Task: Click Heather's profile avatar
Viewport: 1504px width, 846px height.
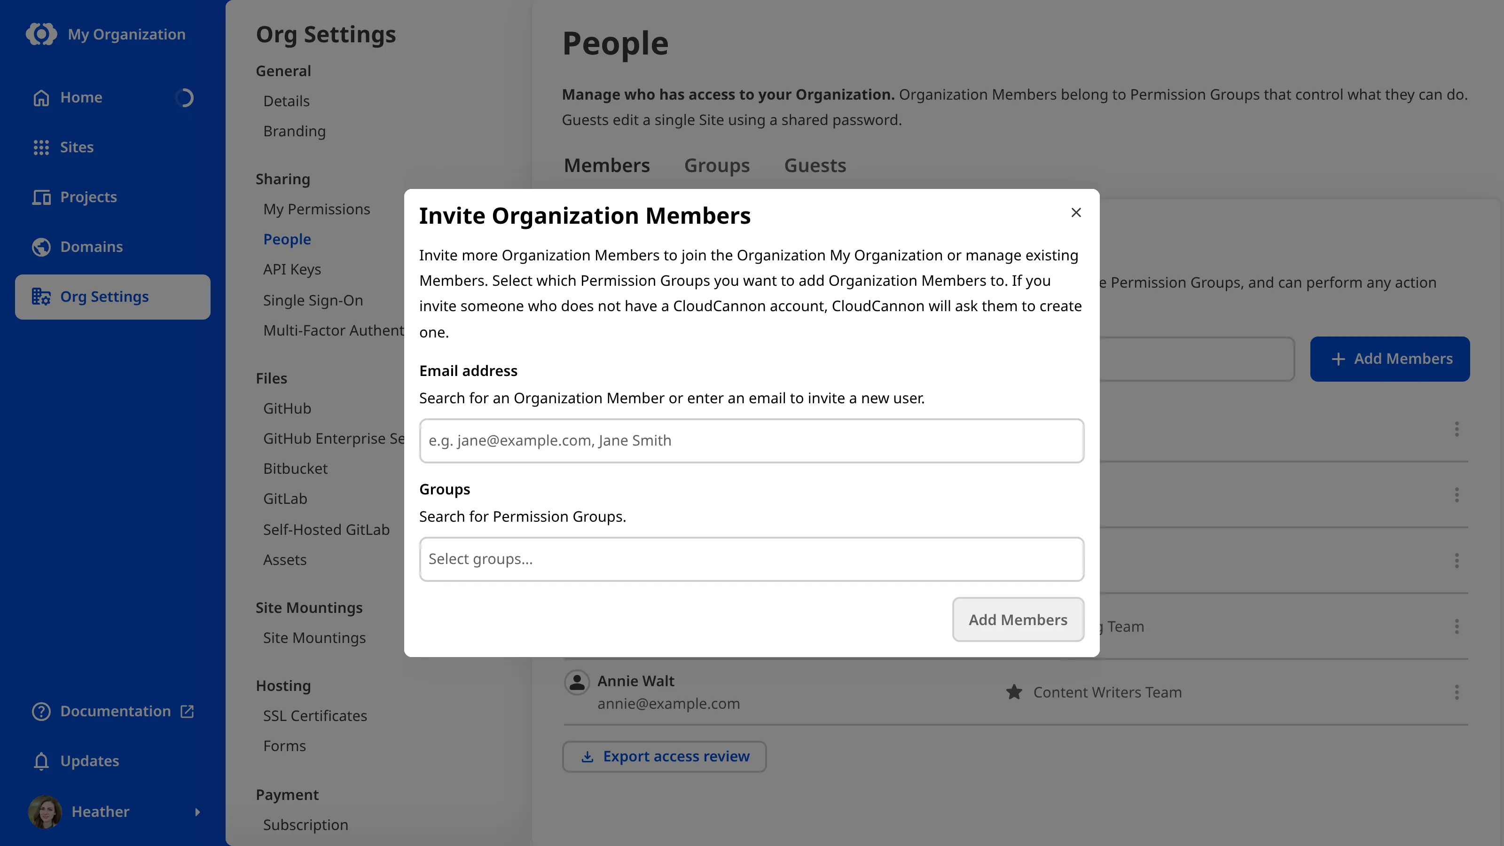Action: point(45,812)
